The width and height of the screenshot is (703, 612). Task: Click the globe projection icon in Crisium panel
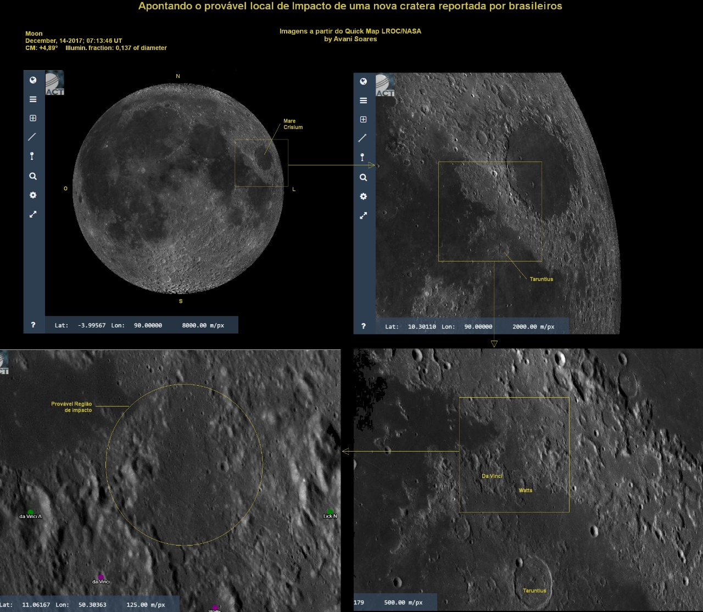(363, 81)
